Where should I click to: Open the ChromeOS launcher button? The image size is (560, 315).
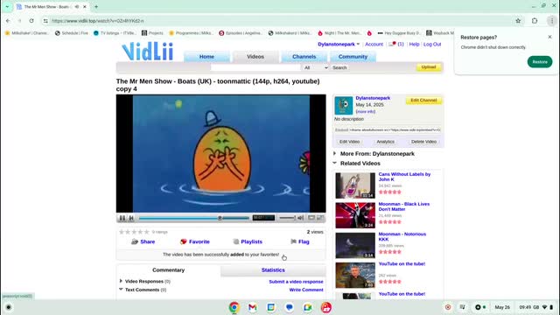click(9, 307)
